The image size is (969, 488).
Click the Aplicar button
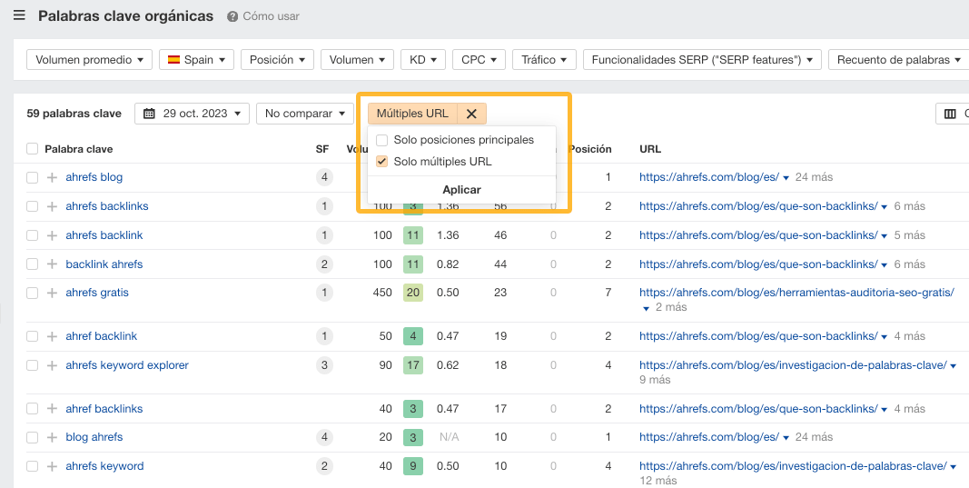click(461, 190)
